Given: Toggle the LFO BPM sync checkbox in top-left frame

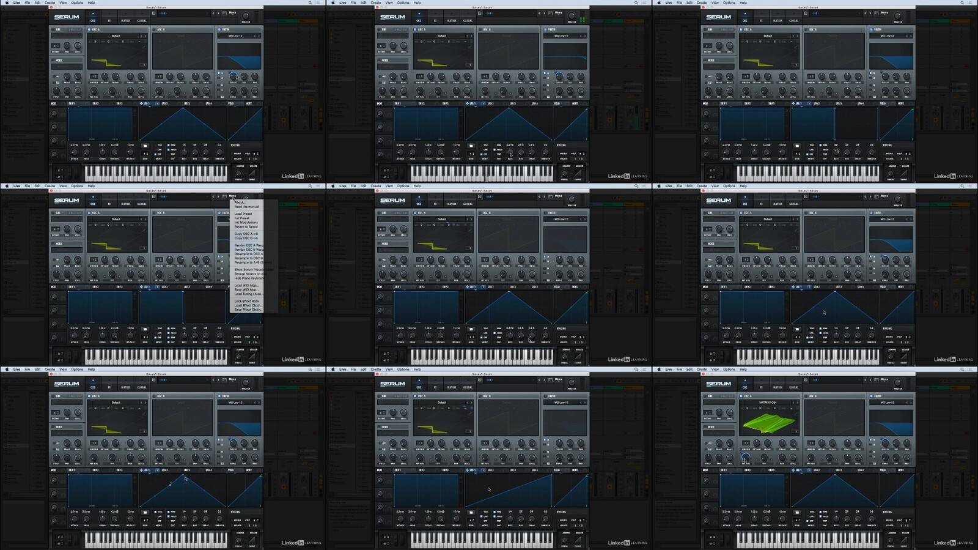Looking at the screenshot, I should (169, 145).
